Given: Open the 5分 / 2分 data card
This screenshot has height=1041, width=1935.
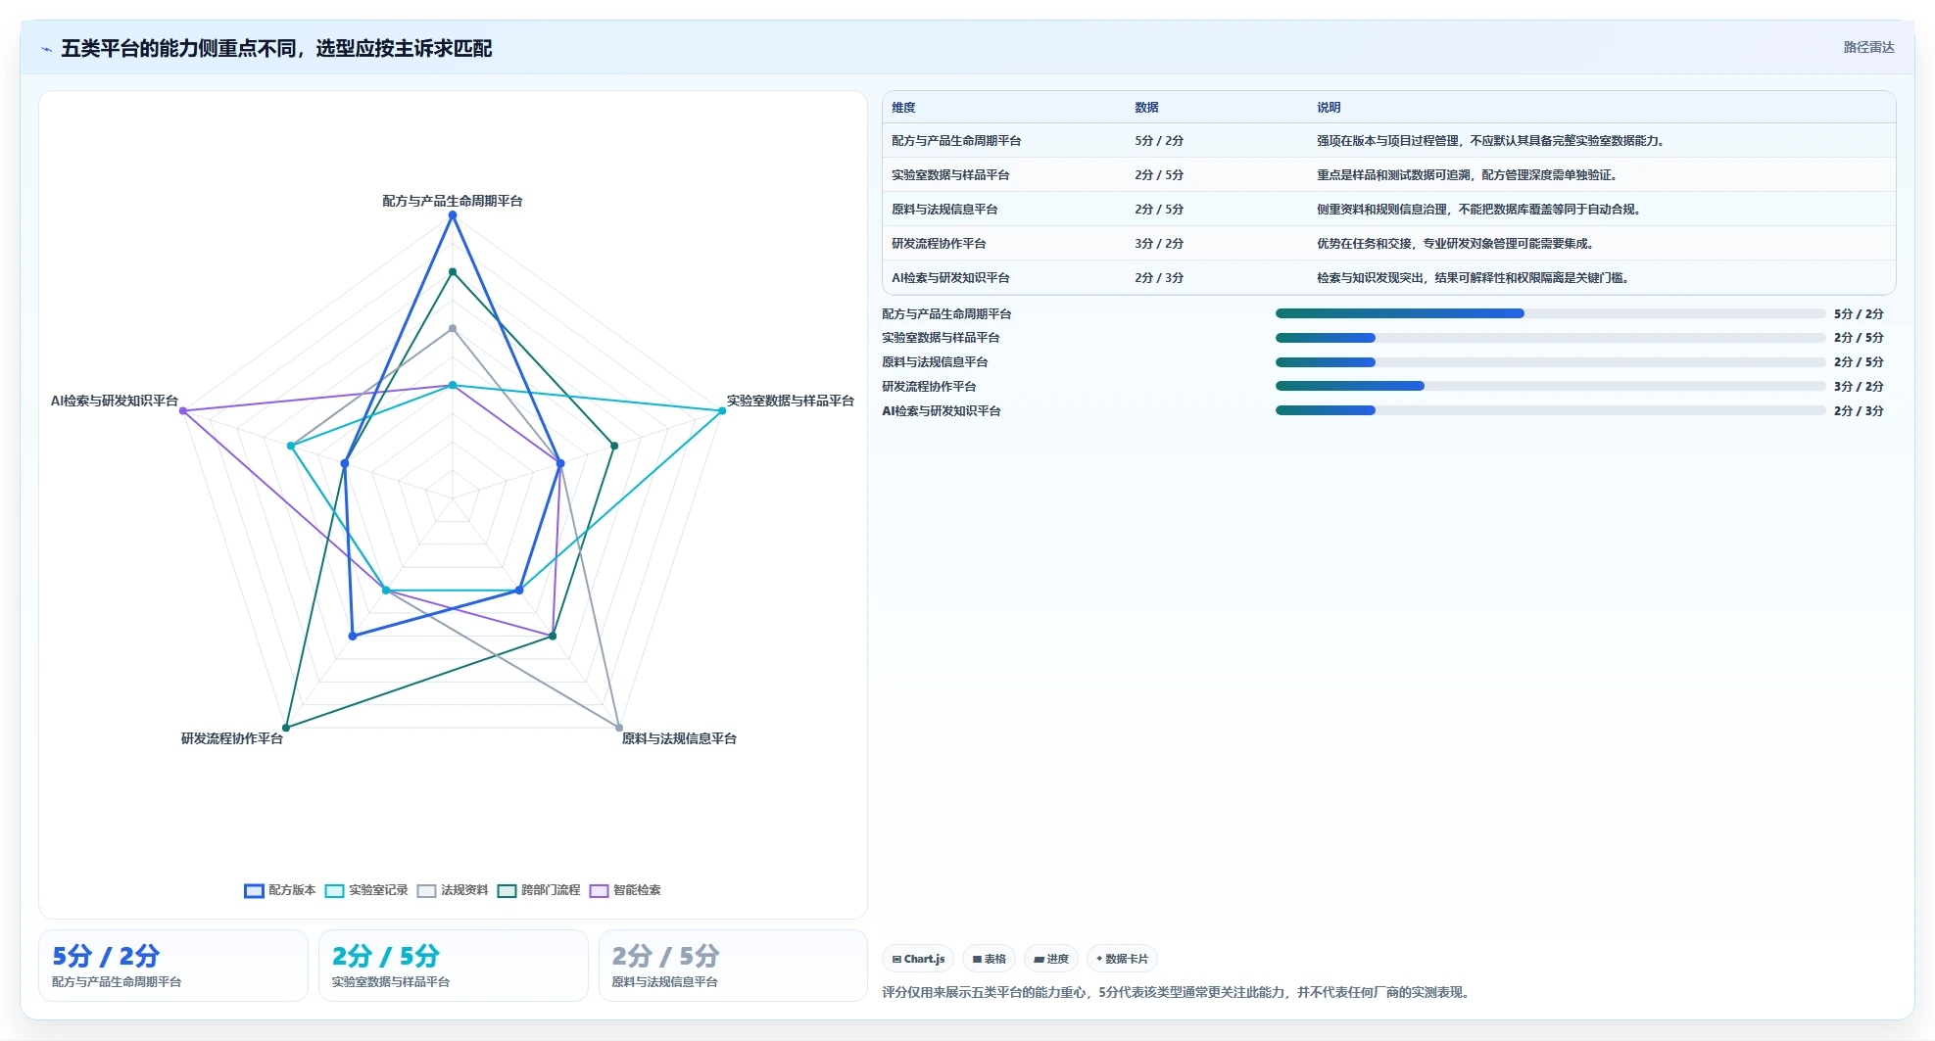Looking at the screenshot, I should coord(173,966).
